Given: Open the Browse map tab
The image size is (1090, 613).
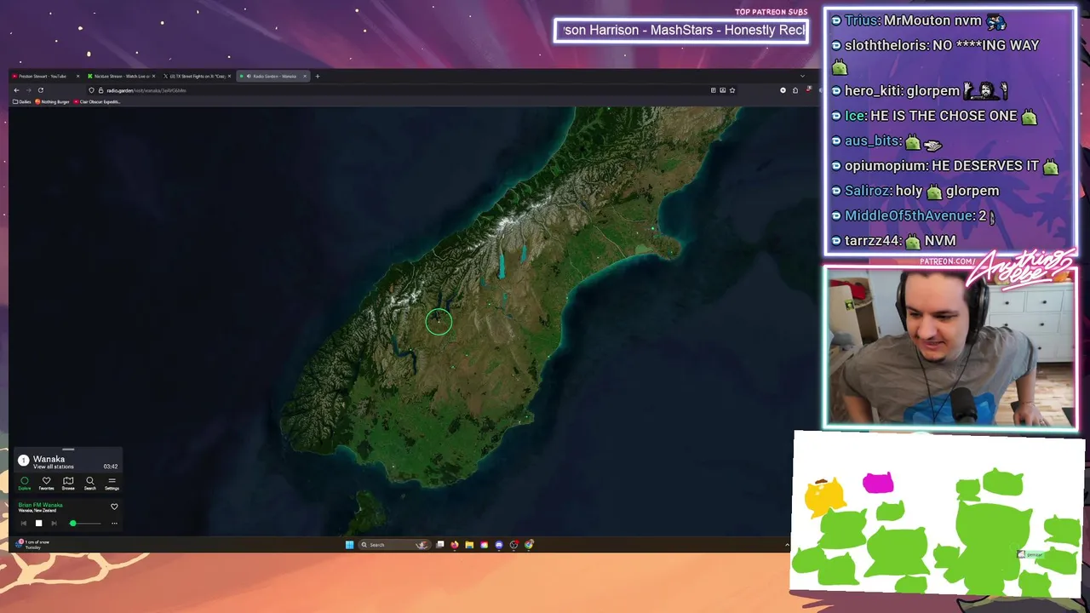Looking at the screenshot, I should [68, 483].
